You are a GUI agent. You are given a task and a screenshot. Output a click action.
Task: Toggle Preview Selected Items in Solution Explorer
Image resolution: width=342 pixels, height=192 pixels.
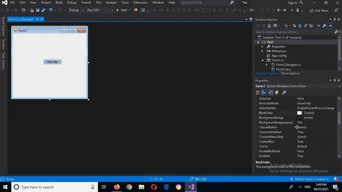[x=330, y=26]
